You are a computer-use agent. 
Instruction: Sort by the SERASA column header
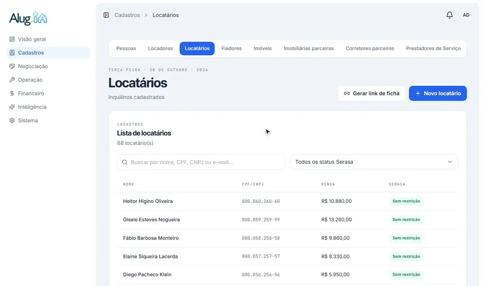(x=397, y=184)
